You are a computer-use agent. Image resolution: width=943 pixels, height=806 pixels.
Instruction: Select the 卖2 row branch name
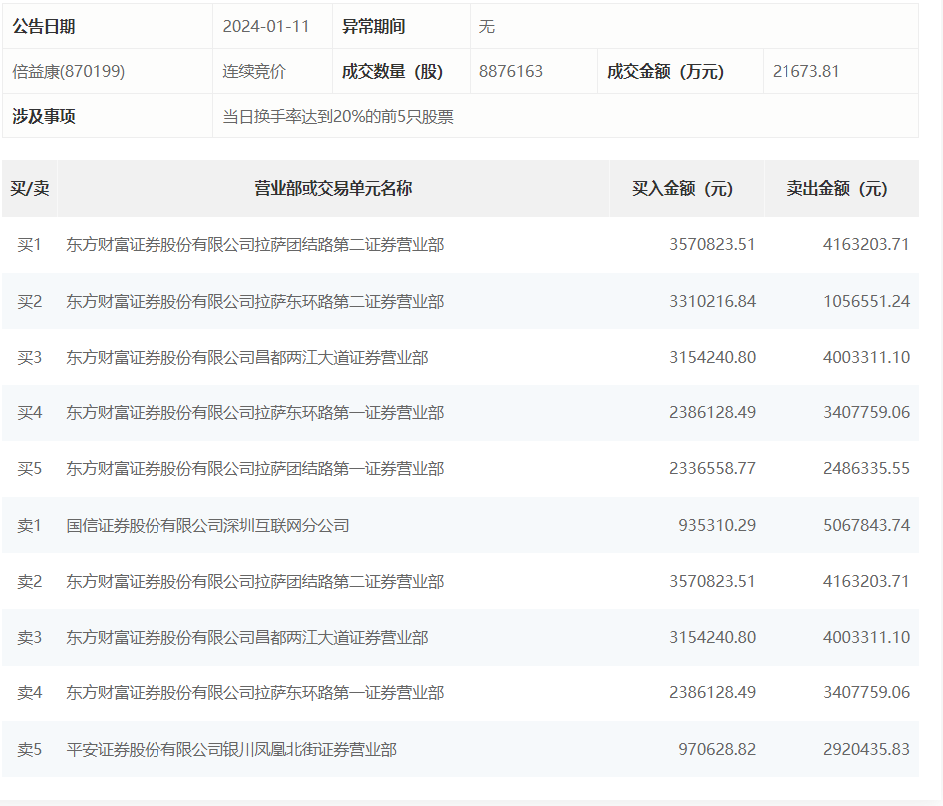click(255, 581)
